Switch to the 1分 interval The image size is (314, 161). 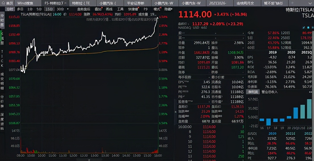point(30,9)
